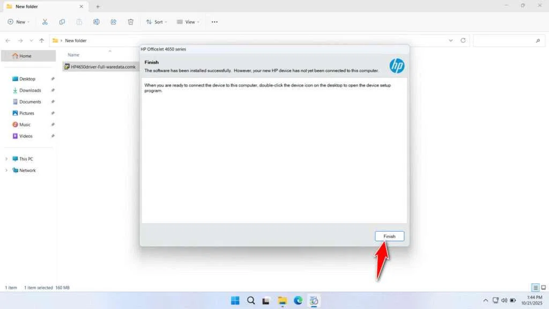Viewport: 549px width, 309px height.
Task: Pin or unpin Downloads in the sidebar
Action: pos(53,90)
